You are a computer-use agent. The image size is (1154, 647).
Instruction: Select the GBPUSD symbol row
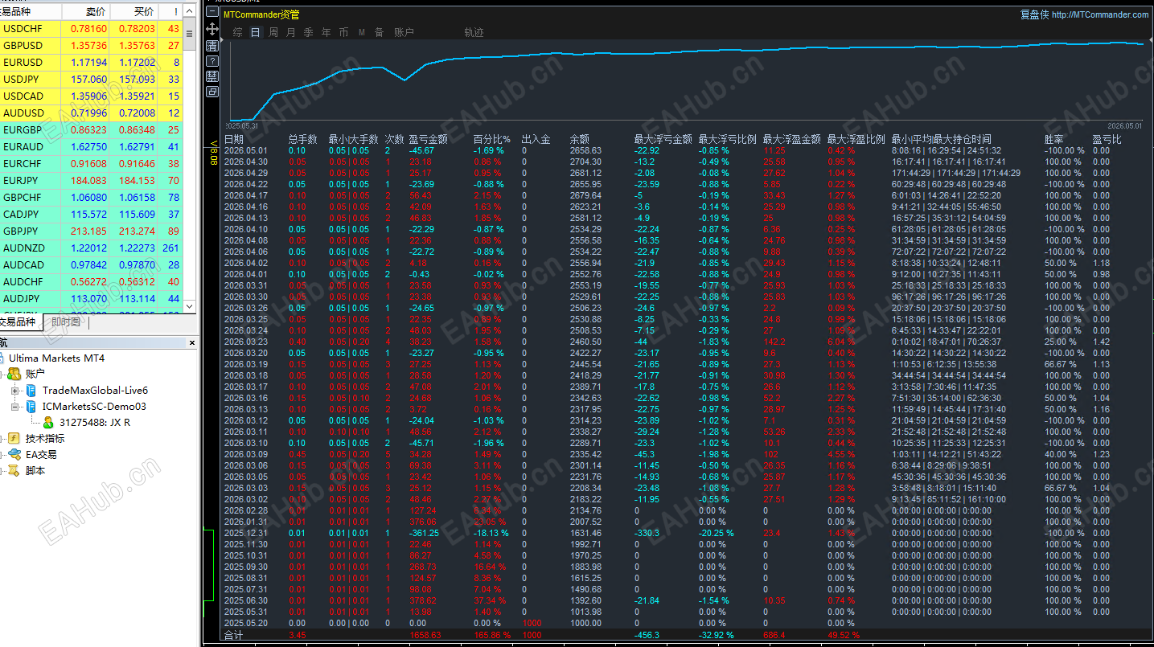(92, 45)
